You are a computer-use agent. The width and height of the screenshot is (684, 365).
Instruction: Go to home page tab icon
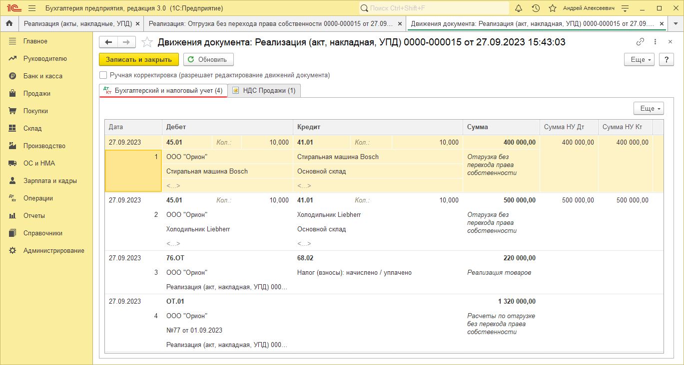(9, 23)
